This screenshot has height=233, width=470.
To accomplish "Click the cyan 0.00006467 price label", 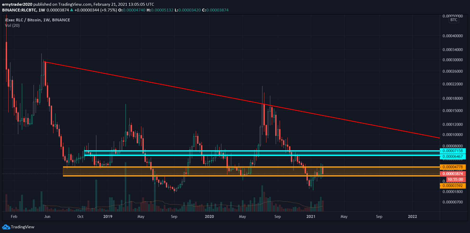I will click(x=453, y=156).
